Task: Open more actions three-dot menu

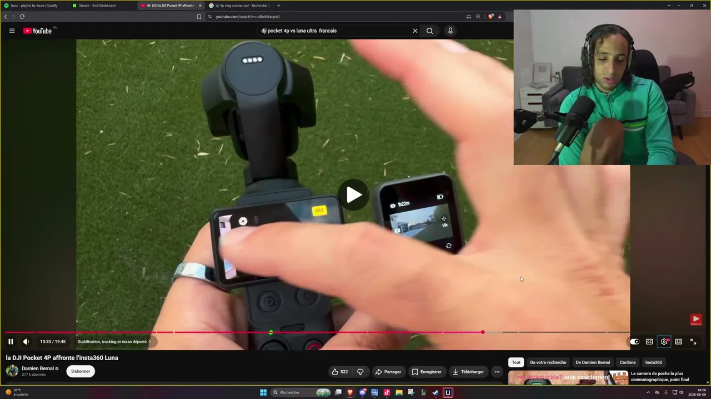Action: point(497,372)
